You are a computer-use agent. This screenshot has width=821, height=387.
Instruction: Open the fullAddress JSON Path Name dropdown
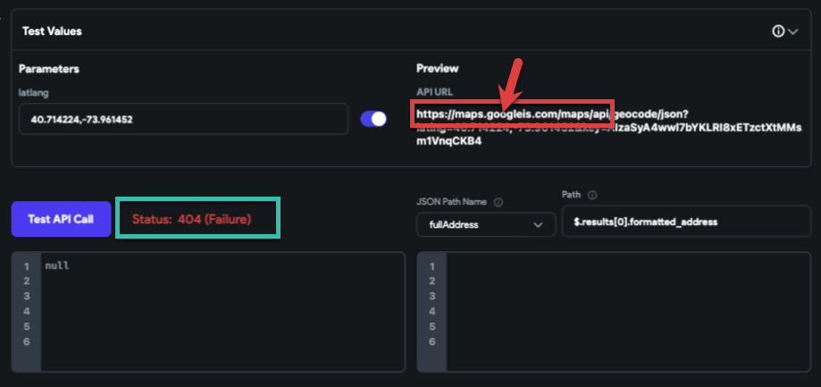click(x=486, y=224)
